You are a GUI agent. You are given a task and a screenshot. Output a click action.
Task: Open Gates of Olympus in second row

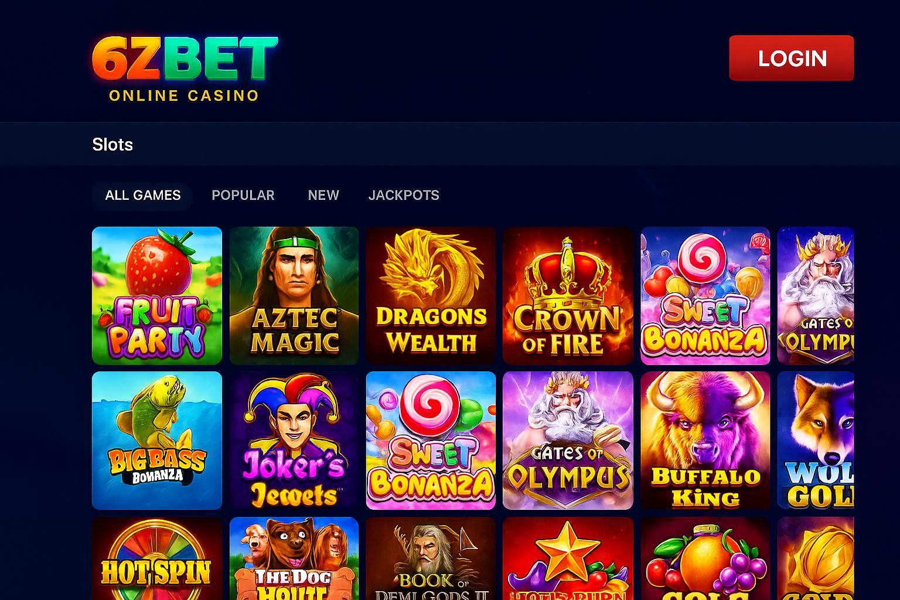point(568,441)
